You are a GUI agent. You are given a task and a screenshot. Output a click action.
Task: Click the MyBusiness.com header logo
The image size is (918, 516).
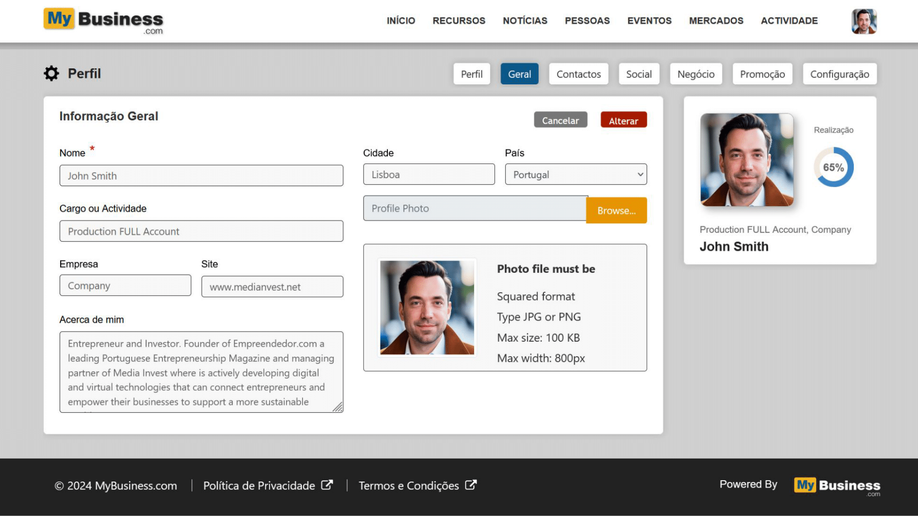(x=103, y=21)
